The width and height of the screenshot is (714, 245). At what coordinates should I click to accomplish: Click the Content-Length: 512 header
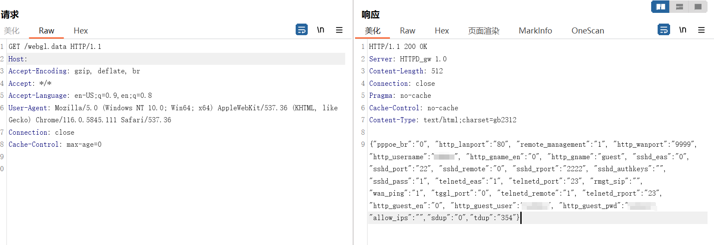pos(406,71)
